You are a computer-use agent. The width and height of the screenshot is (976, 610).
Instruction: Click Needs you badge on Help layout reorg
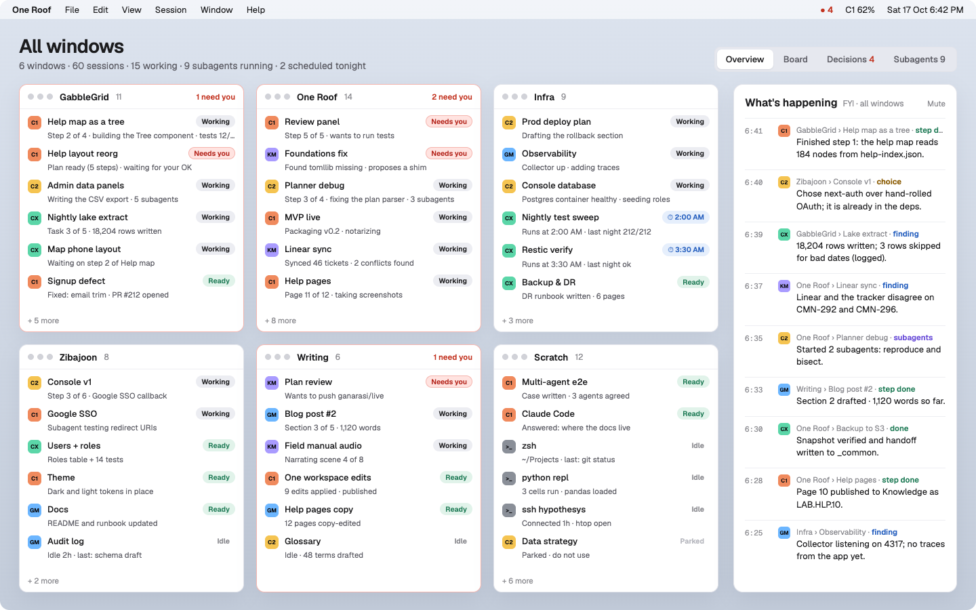click(x=211, y=154)
